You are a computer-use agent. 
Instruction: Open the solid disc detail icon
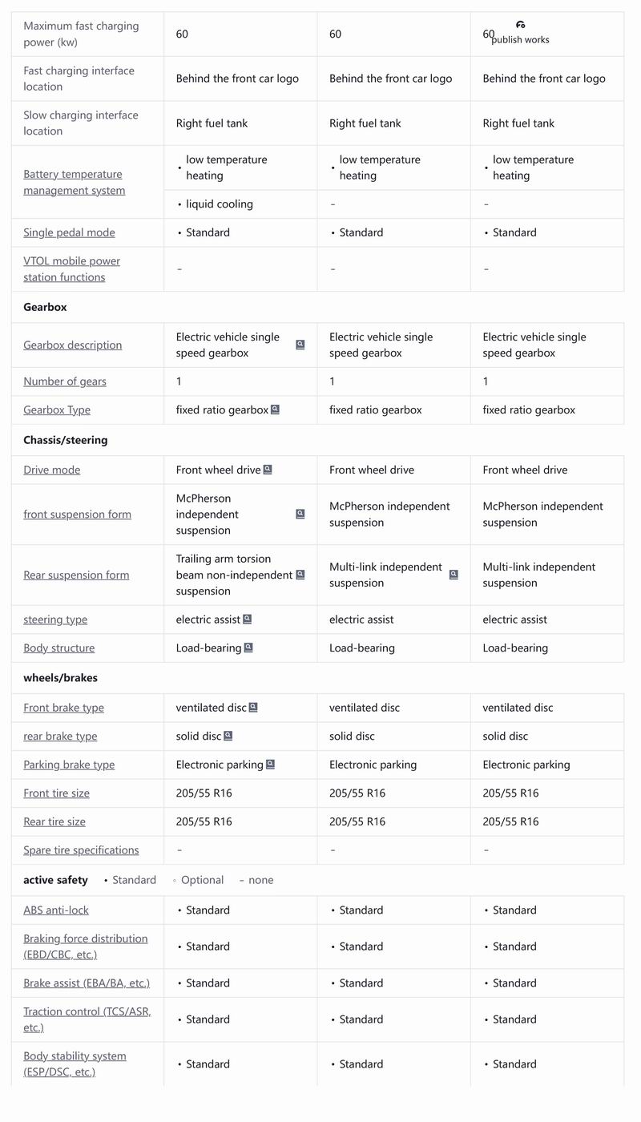coord(228,736)
